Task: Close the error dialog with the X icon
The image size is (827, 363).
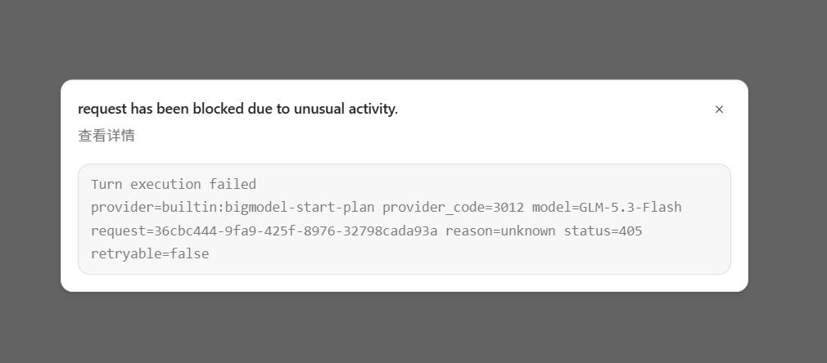Action: pyautogui.click(x=719, y=109)
